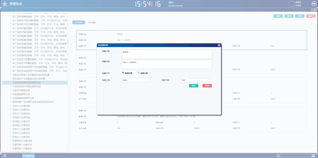This screenshot has height=158, width=318.
Task: Click the yellow minimize icon of panel
Action: [312, 10]
